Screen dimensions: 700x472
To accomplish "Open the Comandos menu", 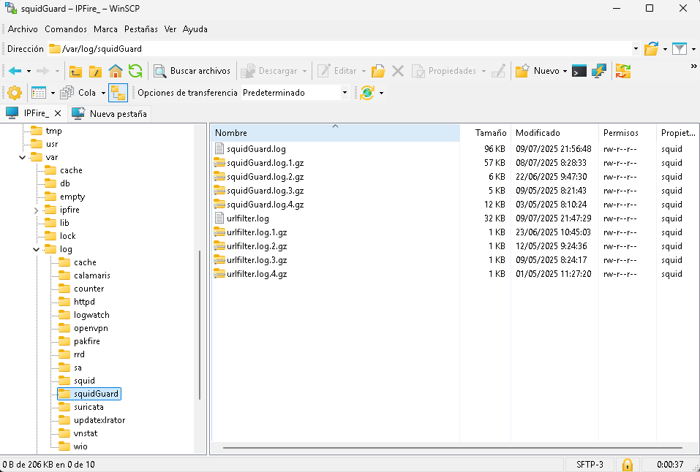I will 66,29.
